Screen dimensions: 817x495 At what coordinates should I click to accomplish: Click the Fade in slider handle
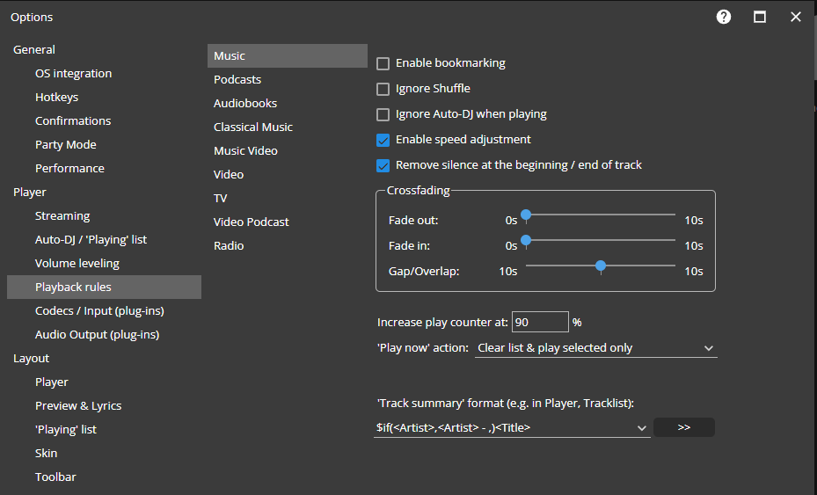point(526,240)
